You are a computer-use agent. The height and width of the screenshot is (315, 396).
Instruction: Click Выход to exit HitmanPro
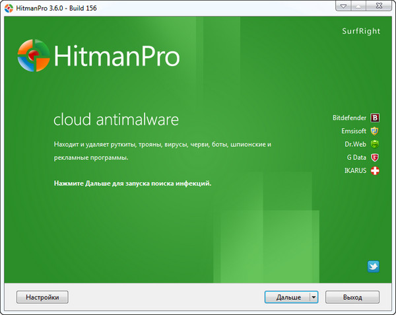click(352, 297)
